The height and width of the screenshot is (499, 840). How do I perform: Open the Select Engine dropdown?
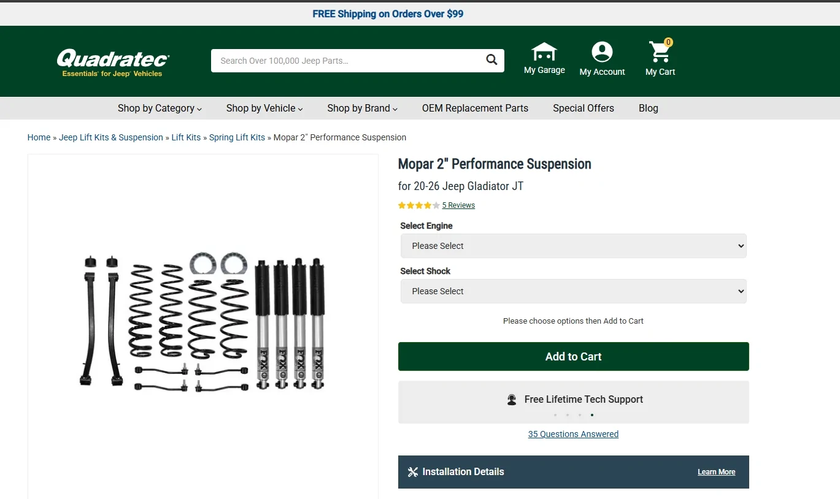574,246
